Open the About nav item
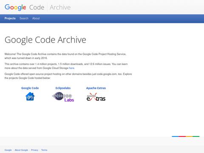Screen dimensions: 204x153 36,18
